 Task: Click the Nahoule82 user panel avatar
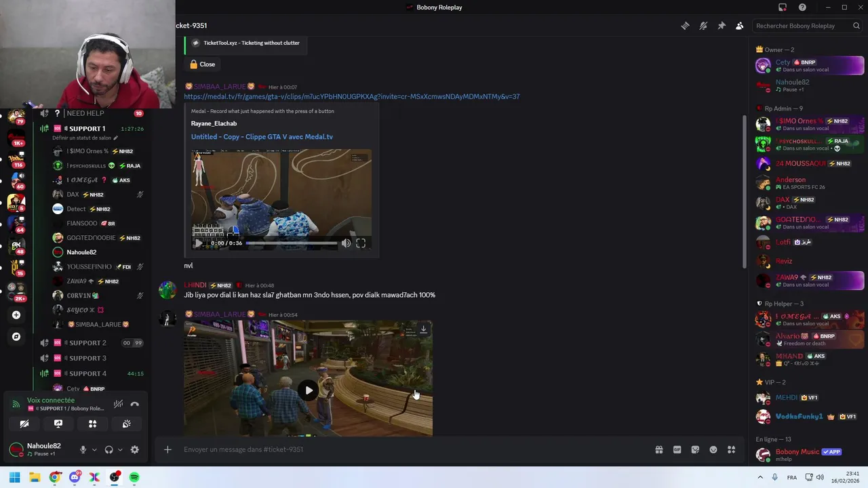pos(16,449)
